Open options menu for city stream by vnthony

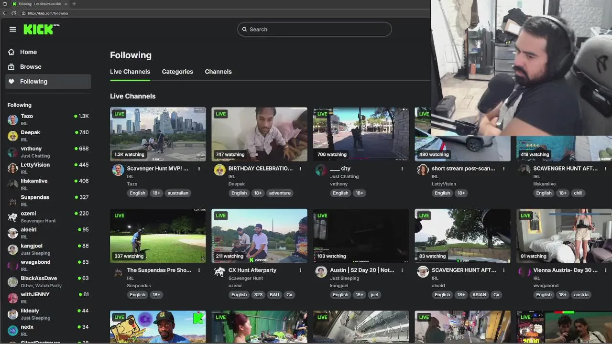coord(402,169)
